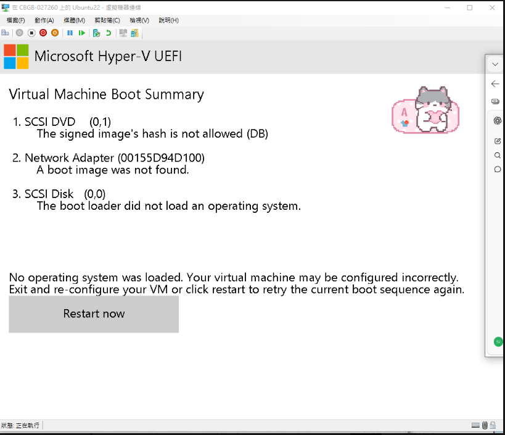This screenshot has height=435, width=505.
Task: Click 'The boot loader did not load an operating system.'
Action: pyautogui.click(x=169, y=206)
